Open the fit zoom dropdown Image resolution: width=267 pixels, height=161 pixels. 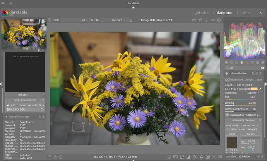click(x=41, y=50)
